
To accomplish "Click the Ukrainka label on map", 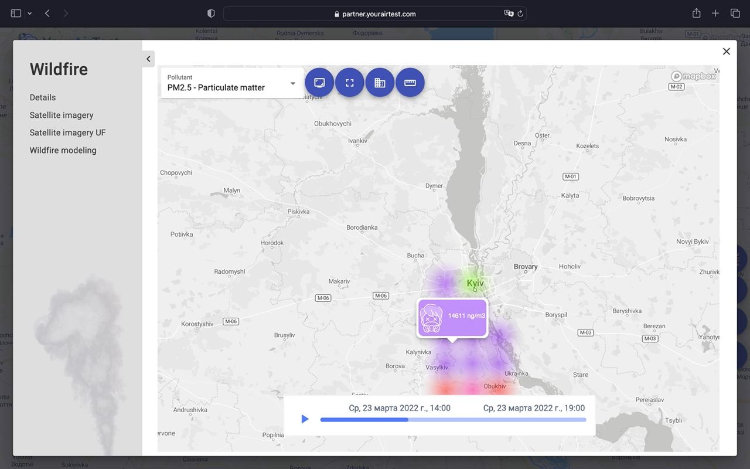I will [x=516, y=373].
